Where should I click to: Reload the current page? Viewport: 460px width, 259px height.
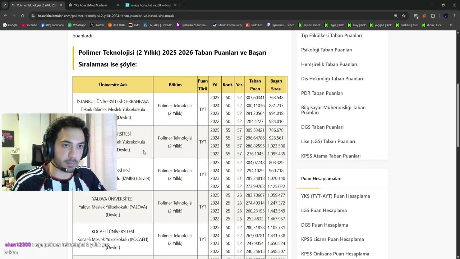[x=23, y=16]
